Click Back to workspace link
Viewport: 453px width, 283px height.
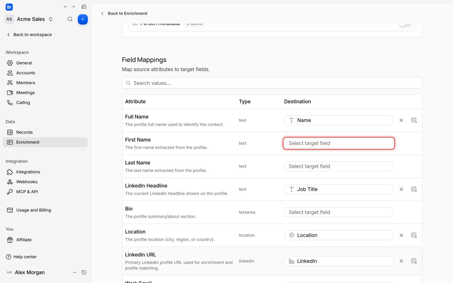click(x=29, y=35)
